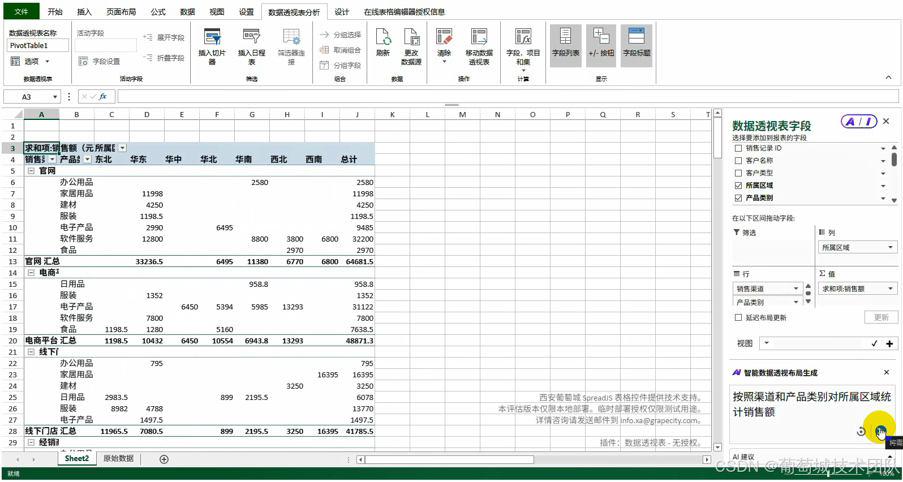Click the Insert Slicer (插入切片器) icon
The width and height of the screenshot is (903, 482).
212,38
